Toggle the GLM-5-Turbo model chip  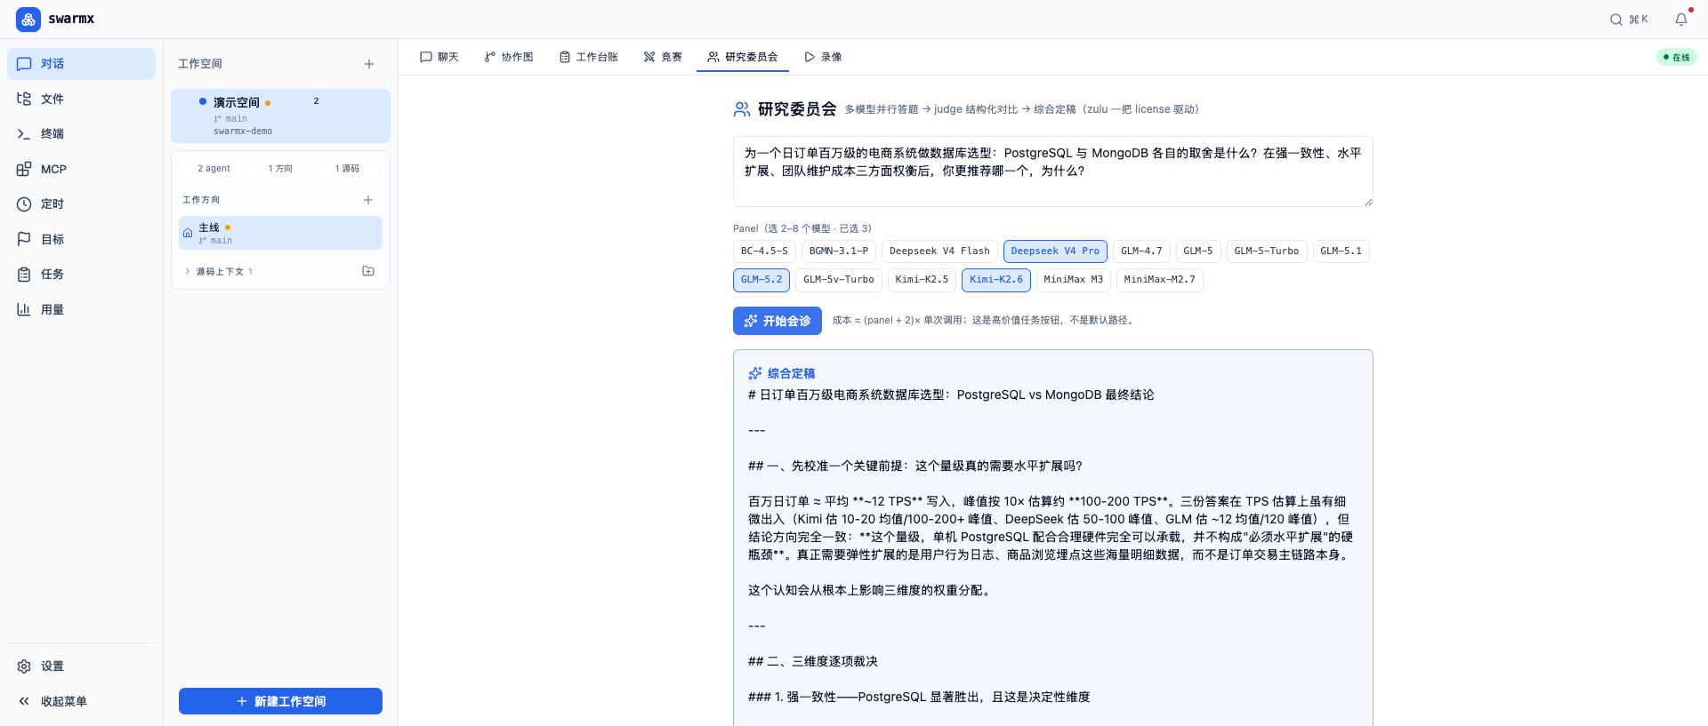click(x=1267, y=251)
